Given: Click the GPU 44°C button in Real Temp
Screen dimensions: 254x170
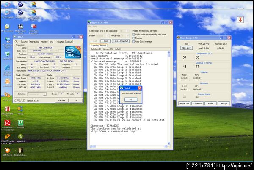Looking at the screenshot, I should click(186, 48).
